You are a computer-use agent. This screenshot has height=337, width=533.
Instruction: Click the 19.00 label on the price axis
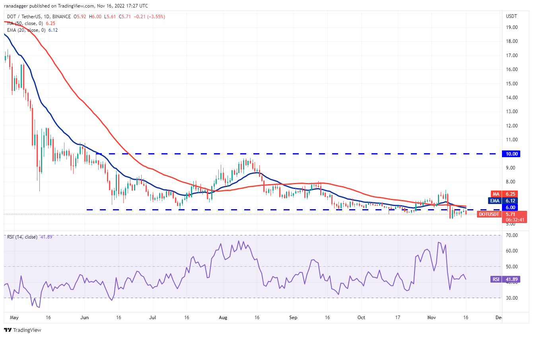click(512, 27)
